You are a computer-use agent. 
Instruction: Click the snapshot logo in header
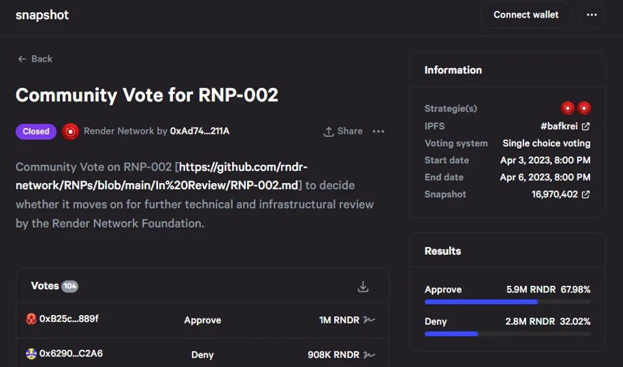pyautogui.click(x=42, y=15)
